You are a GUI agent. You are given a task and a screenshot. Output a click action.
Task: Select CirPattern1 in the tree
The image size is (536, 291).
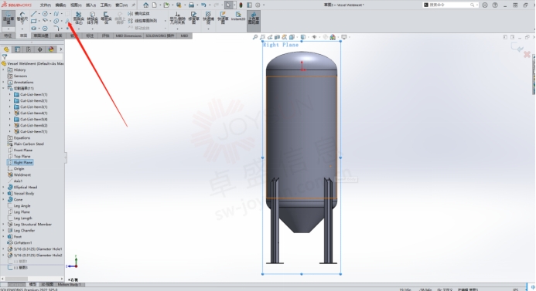(20, 243)
